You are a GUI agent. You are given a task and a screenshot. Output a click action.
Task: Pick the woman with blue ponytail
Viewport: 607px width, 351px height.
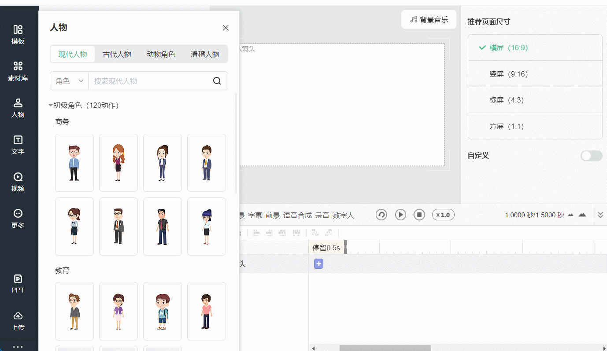(207, 227)
